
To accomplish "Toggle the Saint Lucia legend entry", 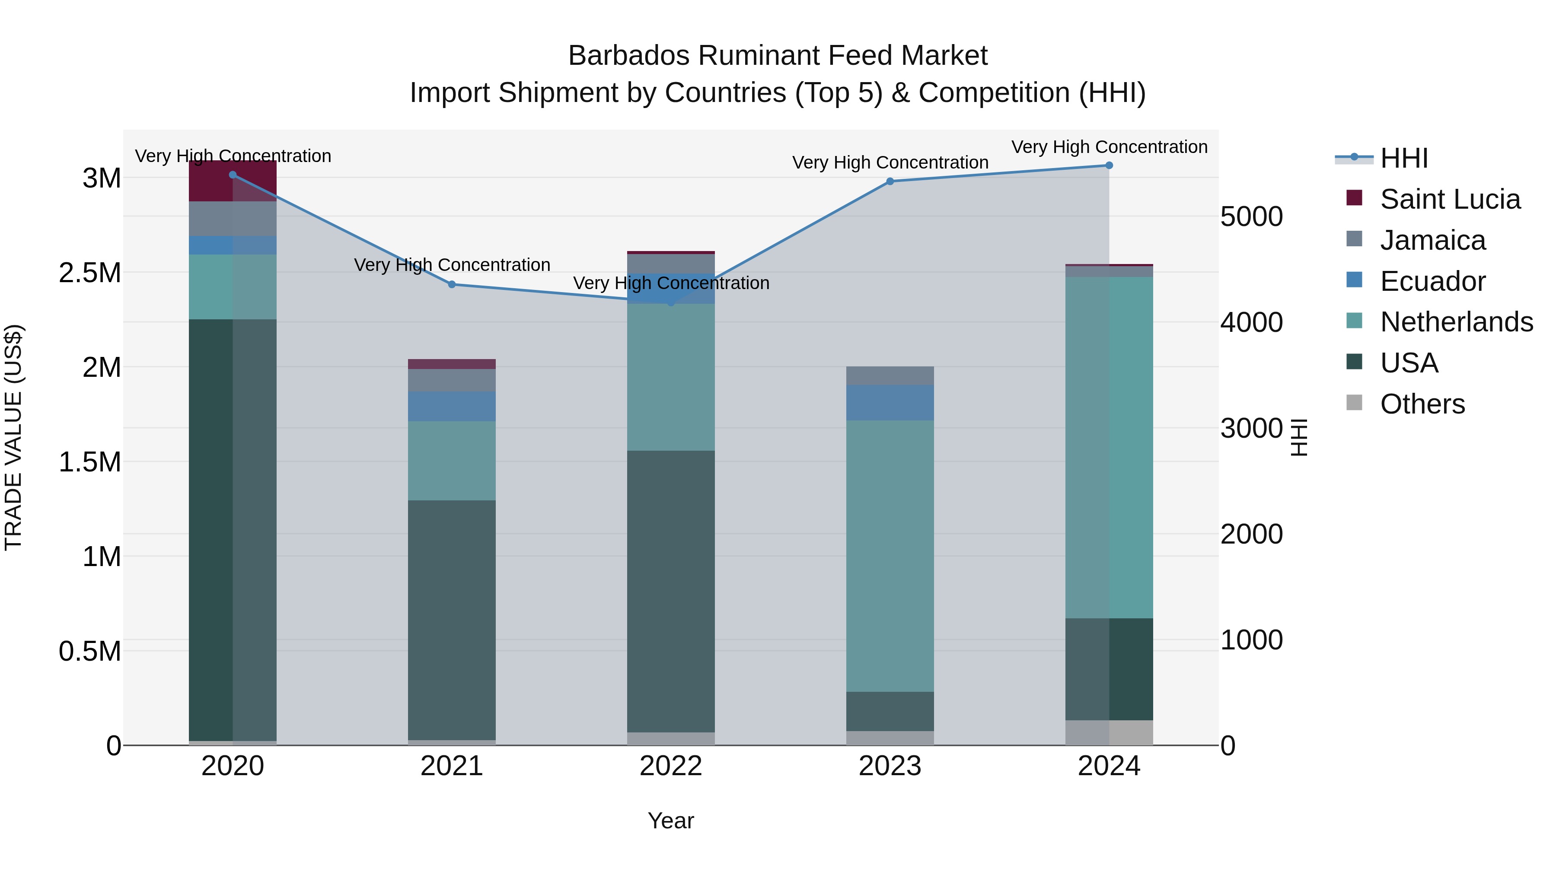I will click(x=1433, y=199).
